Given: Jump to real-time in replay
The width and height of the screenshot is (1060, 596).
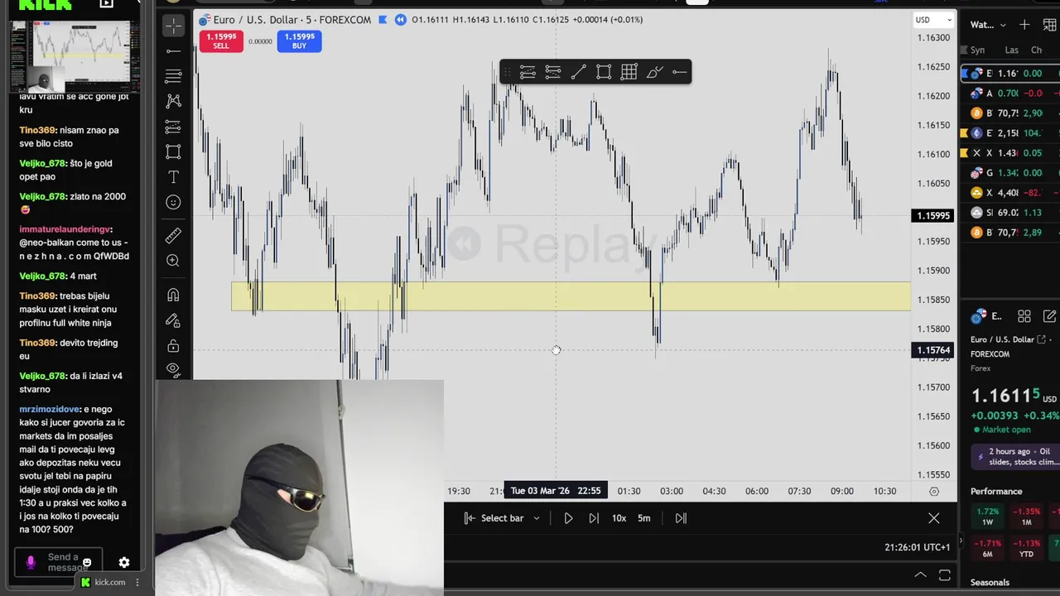Looking at the screenshot, I should [681, 518].
